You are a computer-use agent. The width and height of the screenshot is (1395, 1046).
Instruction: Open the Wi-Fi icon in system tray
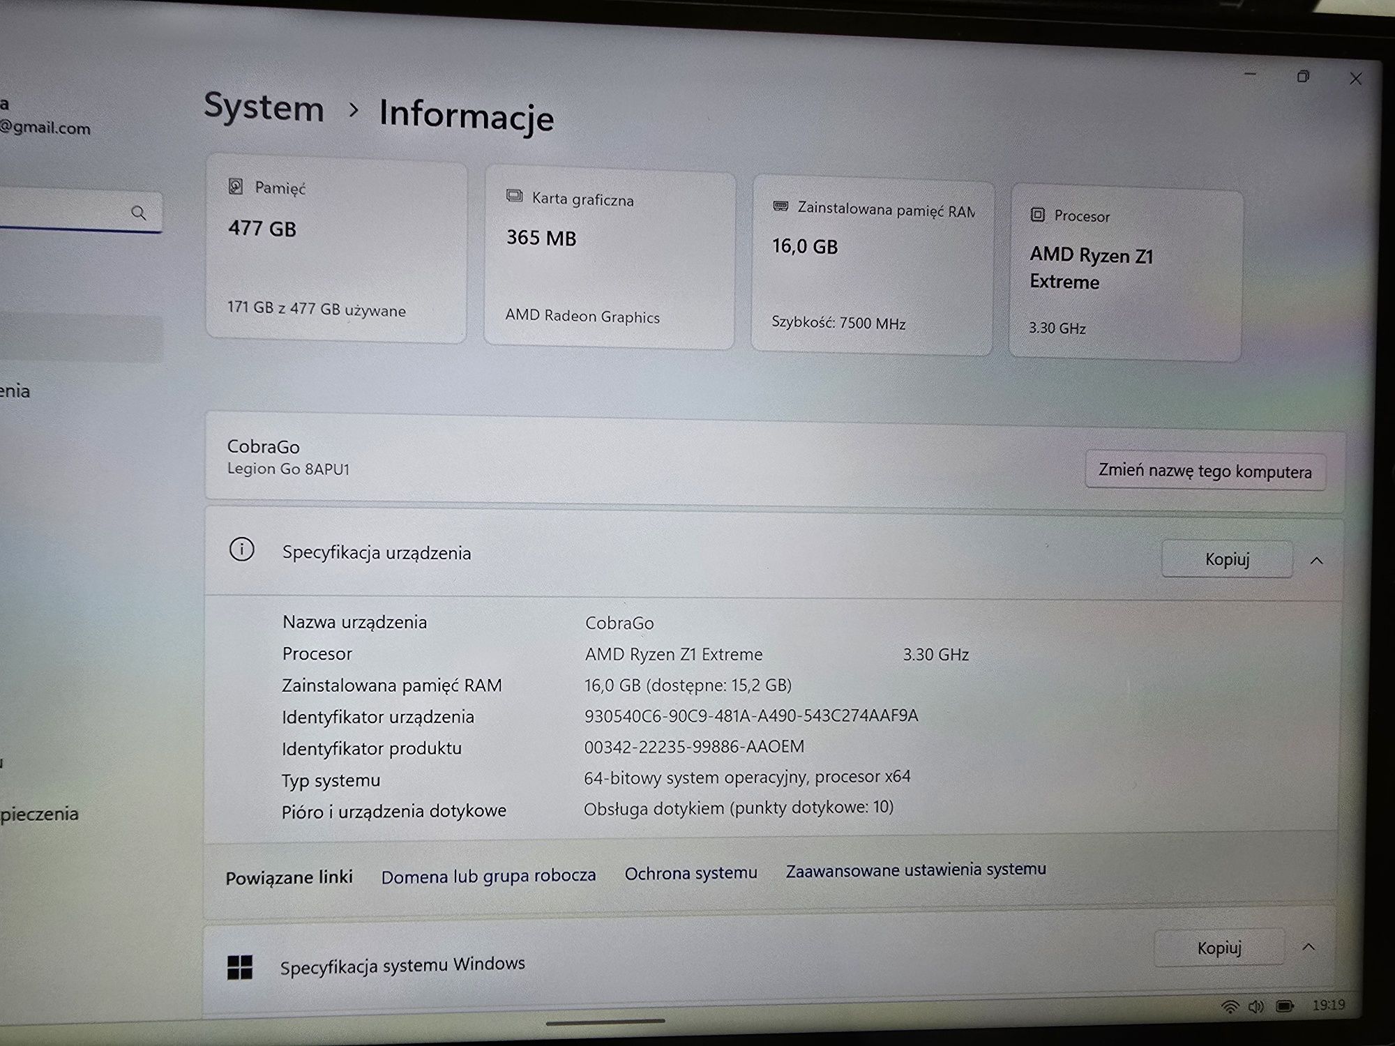pos(1230,1006)
